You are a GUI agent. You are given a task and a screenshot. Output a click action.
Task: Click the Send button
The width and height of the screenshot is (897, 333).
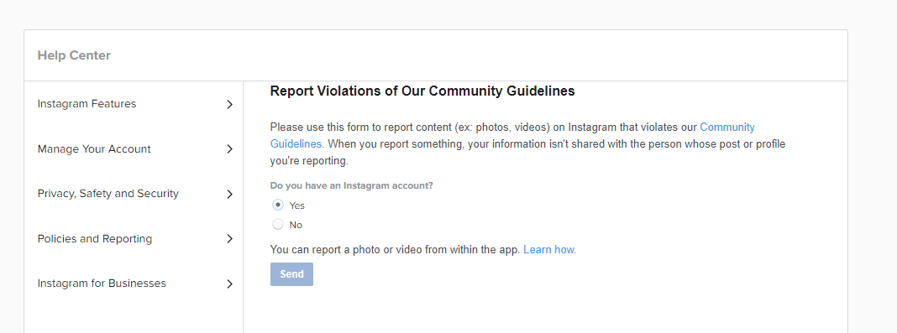tap(291, 274)
